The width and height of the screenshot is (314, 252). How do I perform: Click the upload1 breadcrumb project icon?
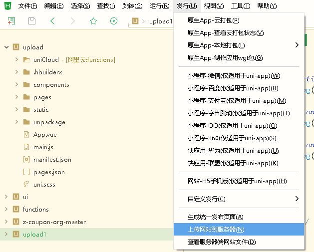(135, 21)
